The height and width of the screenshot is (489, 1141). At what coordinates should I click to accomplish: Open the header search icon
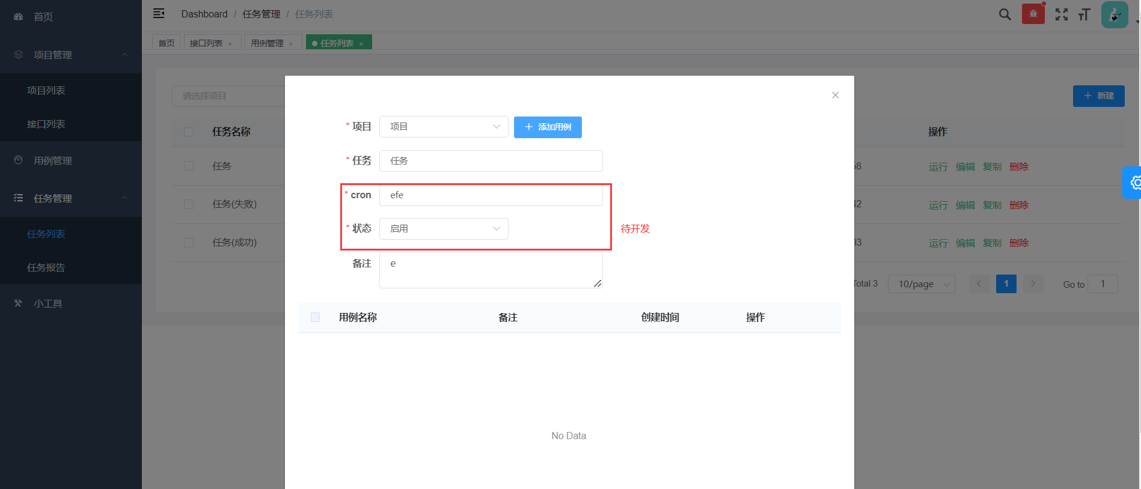tap(1005, 14)
